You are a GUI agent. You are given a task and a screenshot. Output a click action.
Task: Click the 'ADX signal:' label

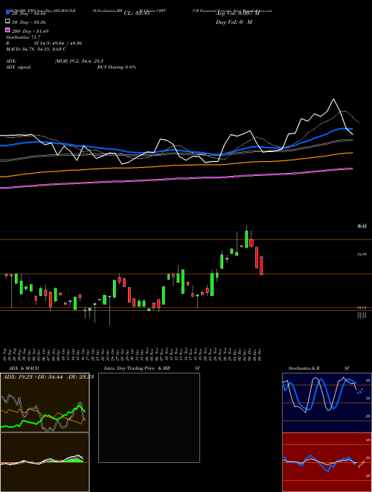[19, 67]
